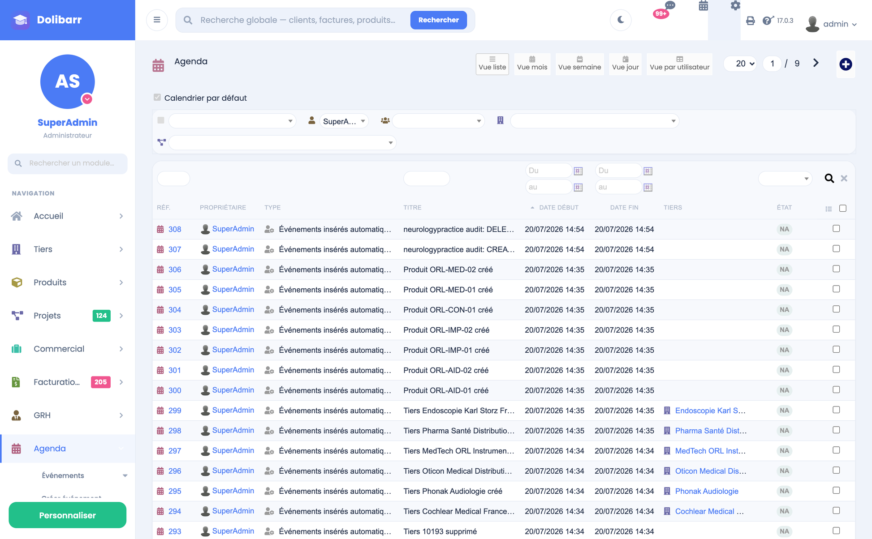The height and width of the screenshot is (539, 872).
Task: Click the settings gear icon
Action: point(735,6)
